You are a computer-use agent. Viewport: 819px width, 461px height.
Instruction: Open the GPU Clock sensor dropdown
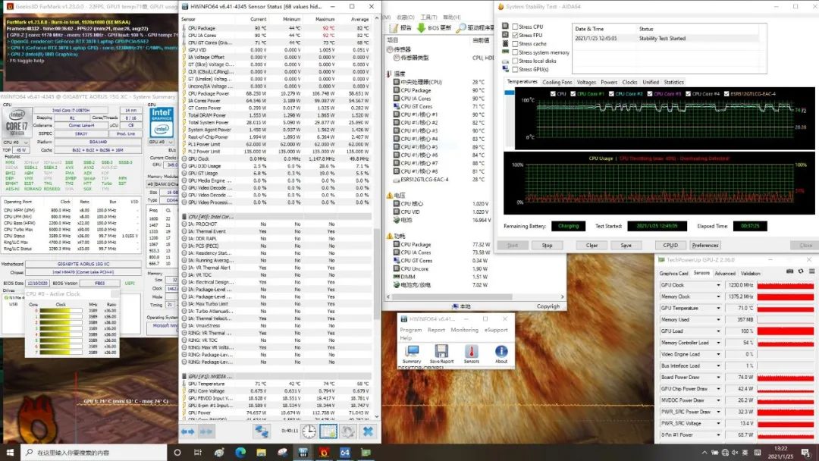[x=719, y=285]
